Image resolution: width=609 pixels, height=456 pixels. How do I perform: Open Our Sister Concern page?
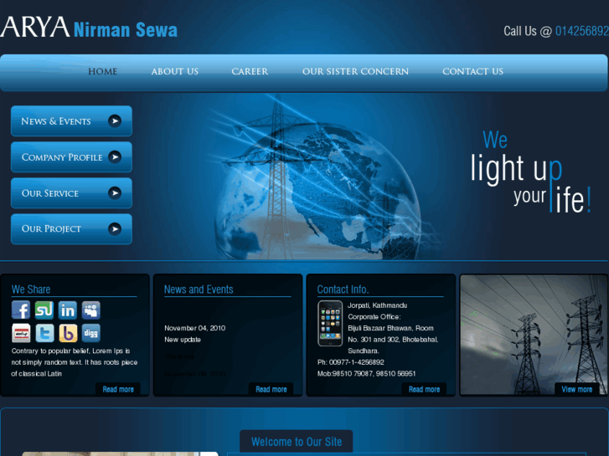pos(355,71)
